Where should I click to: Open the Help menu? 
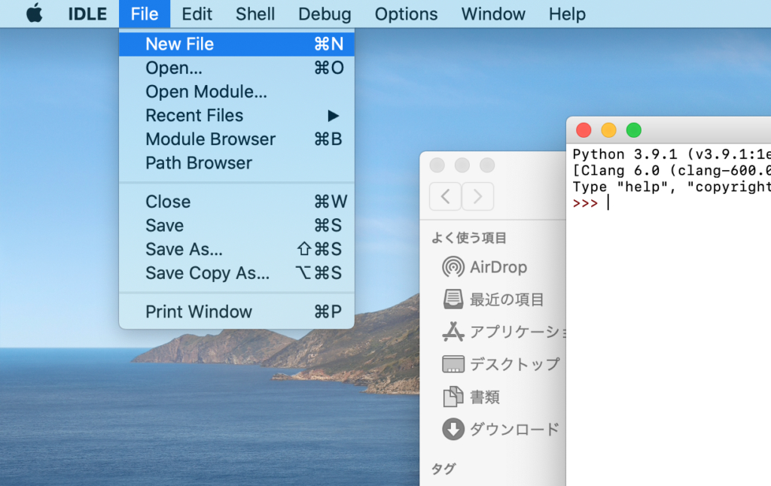click(x=567, y=14)
